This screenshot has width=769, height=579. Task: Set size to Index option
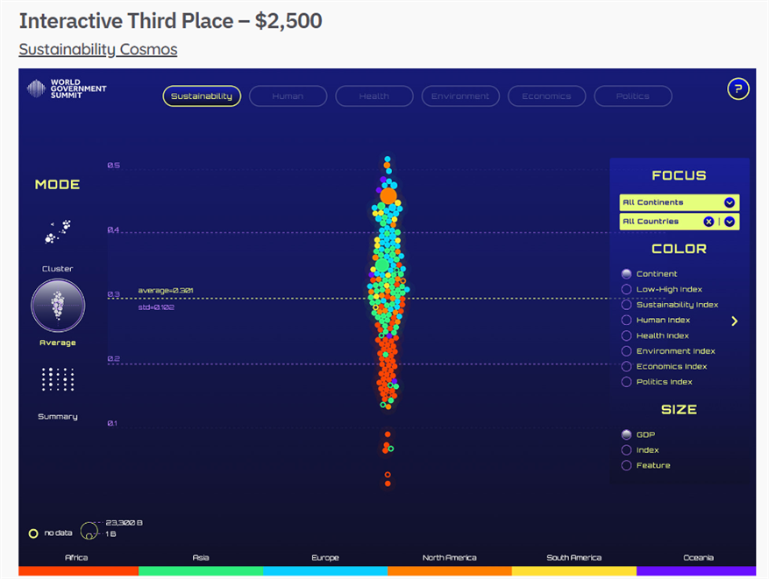(x=626, y=450)
